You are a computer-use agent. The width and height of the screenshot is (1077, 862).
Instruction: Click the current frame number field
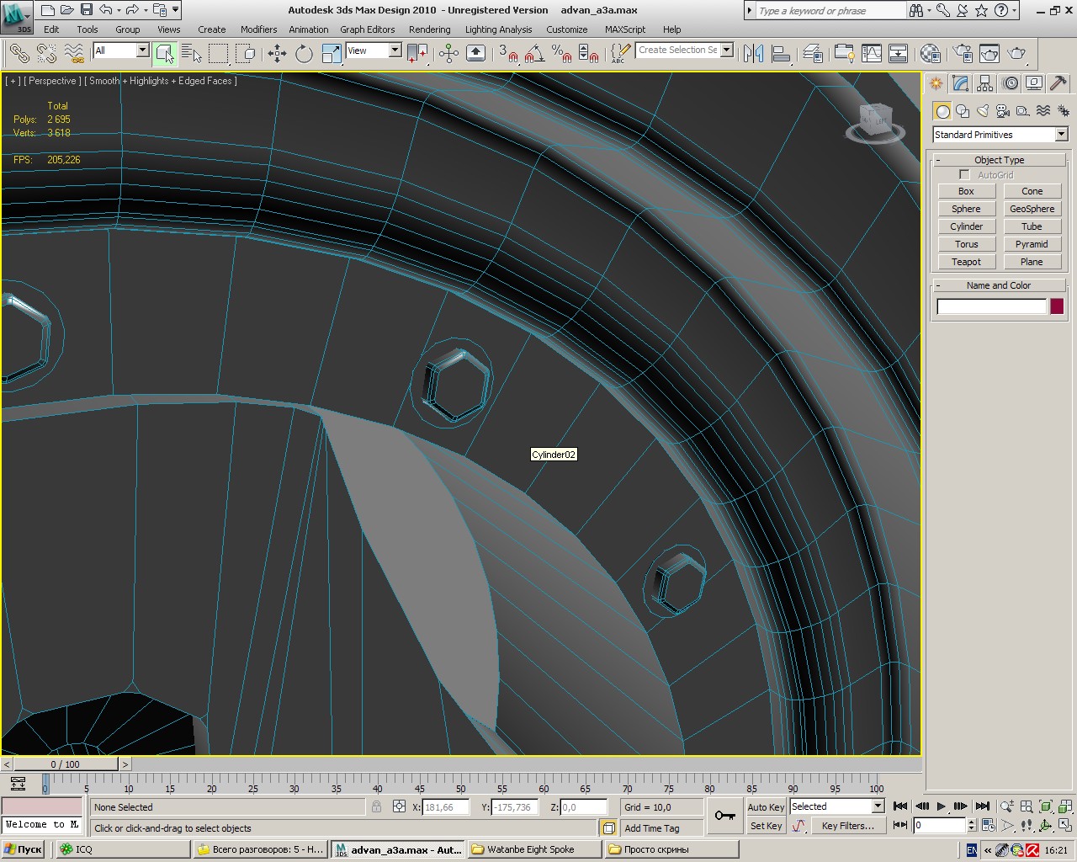click(x=940, y=826)
